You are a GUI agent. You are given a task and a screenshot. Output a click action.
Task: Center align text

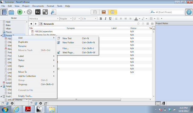point(121,19)
